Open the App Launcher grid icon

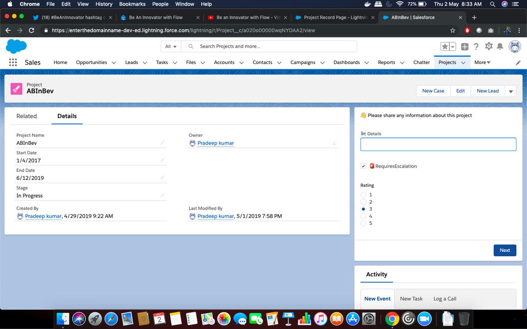(x=13, y=62)
